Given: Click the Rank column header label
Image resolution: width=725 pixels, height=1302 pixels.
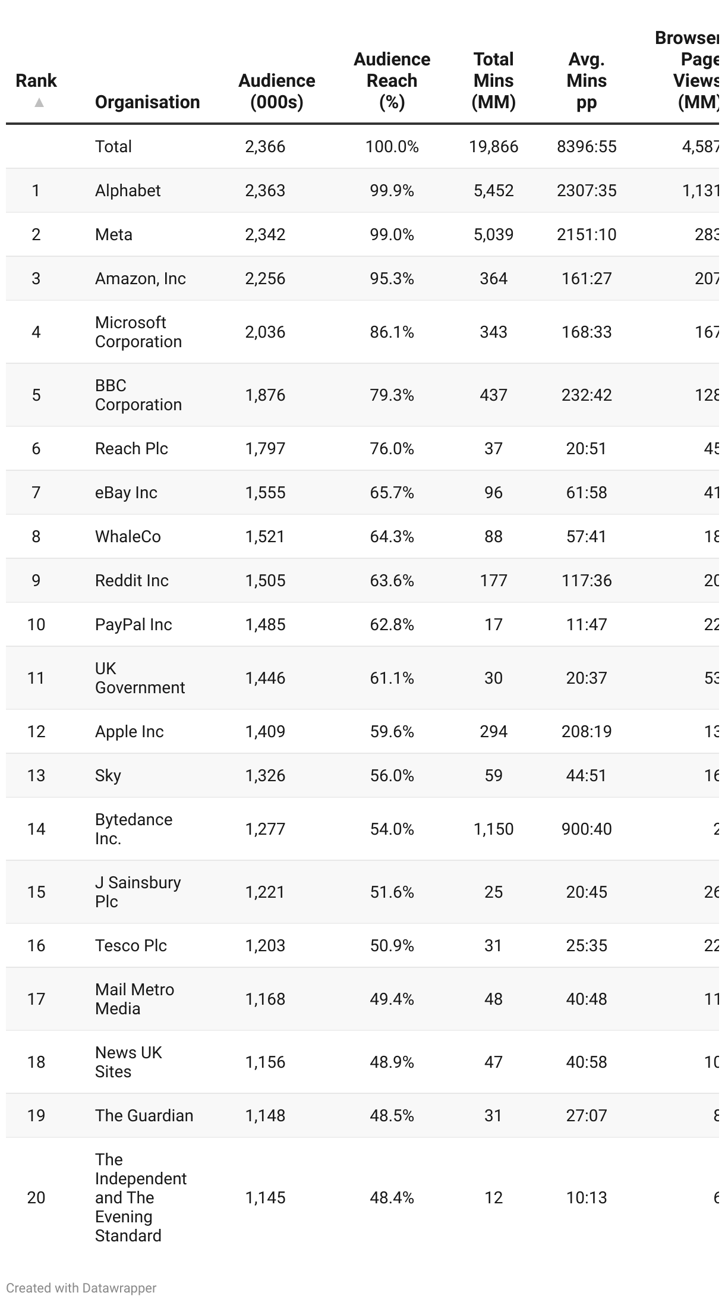Looking at the screenshot, I should [36, 81].
